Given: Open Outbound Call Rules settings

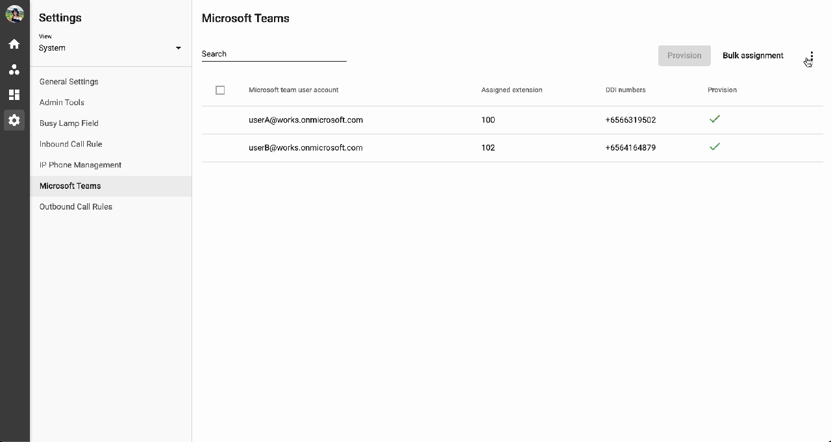Looking at the screenshot, I should (110, 206).
